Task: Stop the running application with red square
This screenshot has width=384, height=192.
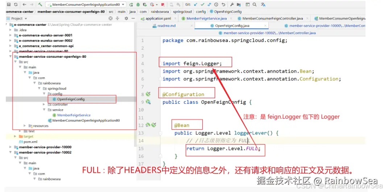Action: (163, 4)
